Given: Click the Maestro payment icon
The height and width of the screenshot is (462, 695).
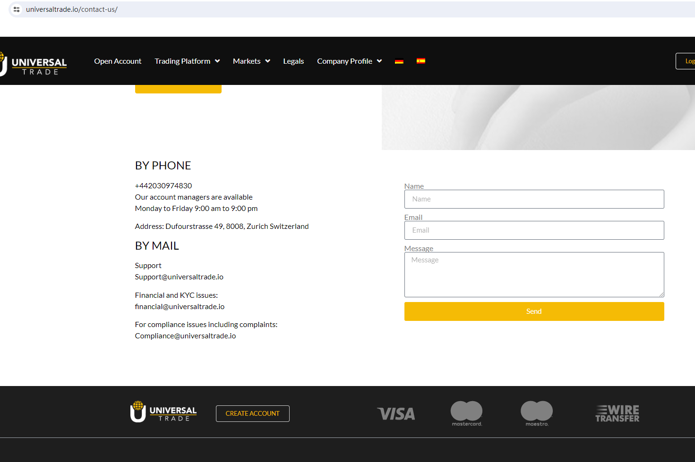Looking at the screenshot, I should (x=537, y=413).
